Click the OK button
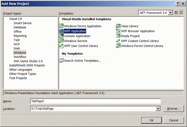187x127 pixels. pyautogui.click(x=151, y=120)
